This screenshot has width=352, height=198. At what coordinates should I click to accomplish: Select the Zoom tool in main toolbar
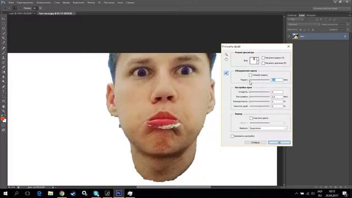3,111
